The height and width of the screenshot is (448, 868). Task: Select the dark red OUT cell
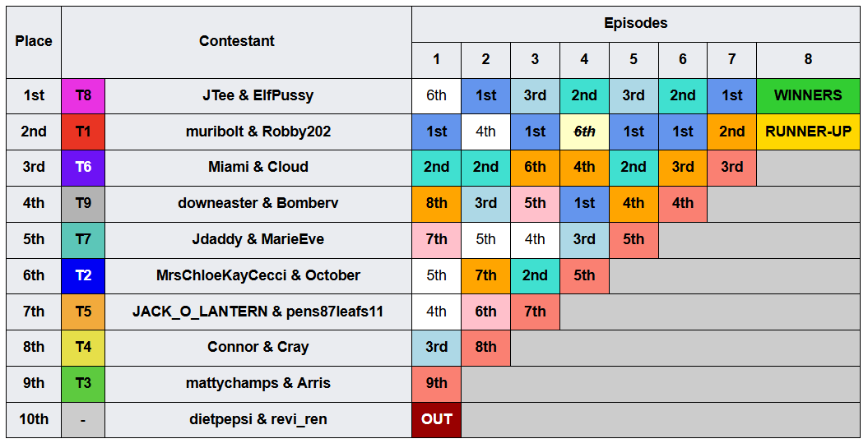[436, 419]
